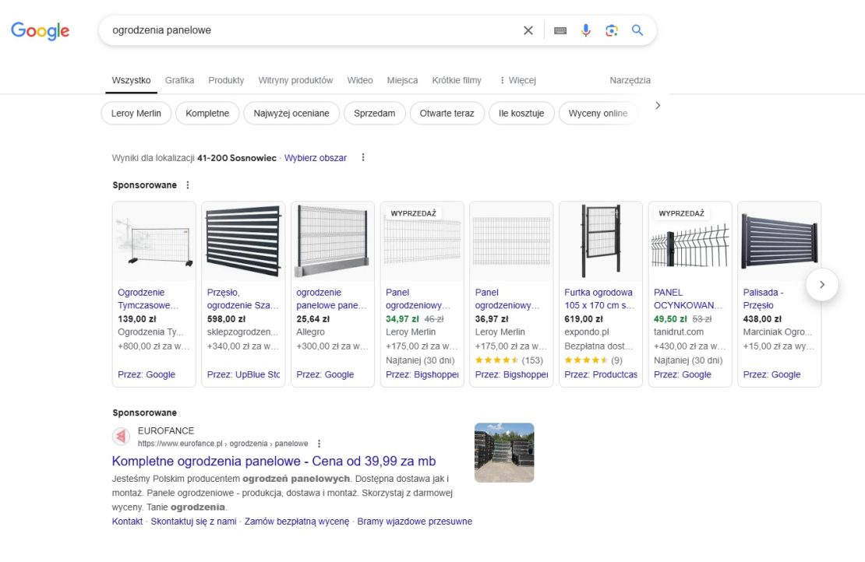Open the Krótkie filmy tab

coord(457,80)
